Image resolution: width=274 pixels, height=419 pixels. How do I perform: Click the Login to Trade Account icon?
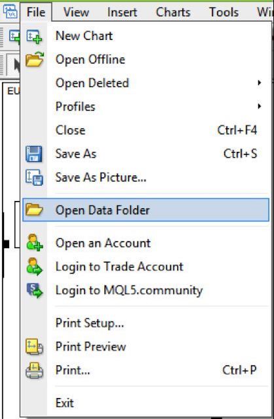click(35, 266)
